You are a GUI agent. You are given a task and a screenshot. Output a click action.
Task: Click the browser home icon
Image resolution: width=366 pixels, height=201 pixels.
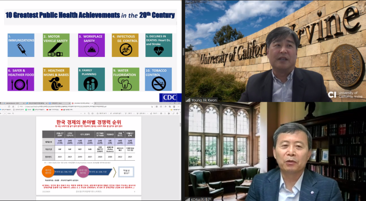[x=13, y=106]
